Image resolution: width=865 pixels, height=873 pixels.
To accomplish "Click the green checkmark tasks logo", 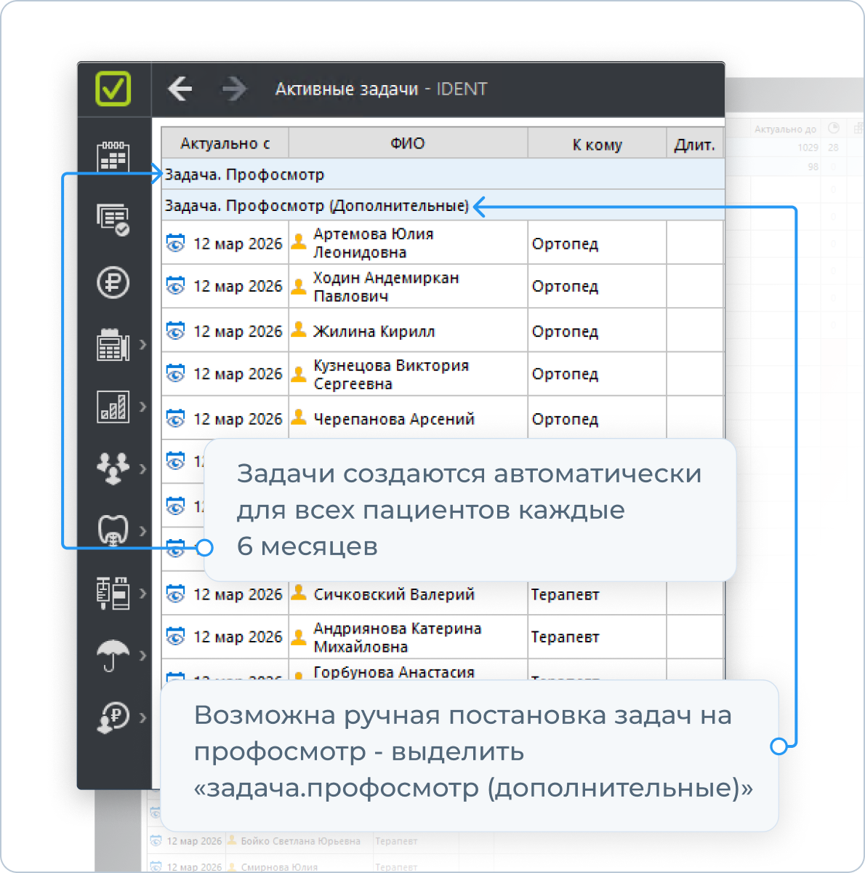I will click(113, 89).
